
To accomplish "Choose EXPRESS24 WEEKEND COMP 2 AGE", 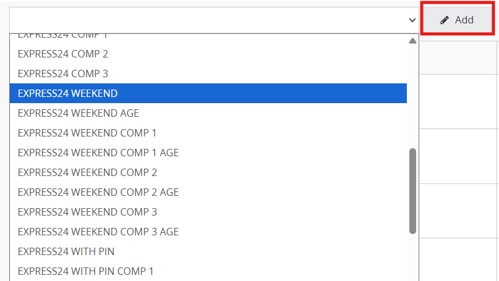I will click(98, 192).
